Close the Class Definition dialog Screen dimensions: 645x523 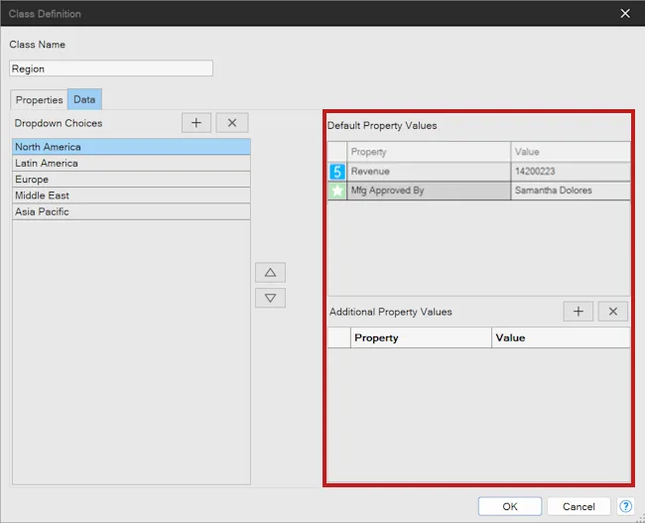(x=625, y=14)
